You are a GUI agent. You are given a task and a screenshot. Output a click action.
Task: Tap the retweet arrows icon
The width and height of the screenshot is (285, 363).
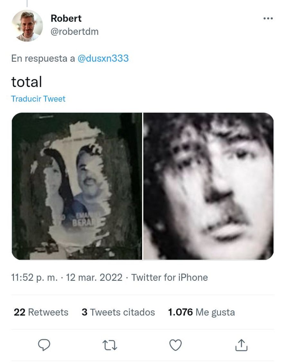tap(110, 345)
